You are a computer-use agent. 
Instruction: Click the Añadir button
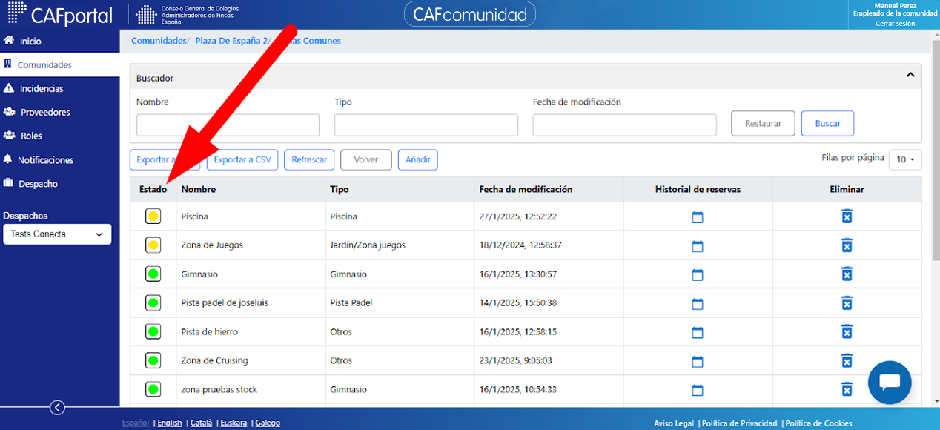(418, 159)
